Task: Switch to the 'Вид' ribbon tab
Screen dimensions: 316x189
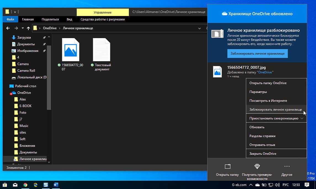Action: [69, 19]
